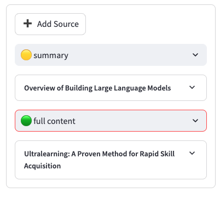Screen dimensions: 220x198
Task: Click the red-outlined full content bar
Action: coord(111,121)
